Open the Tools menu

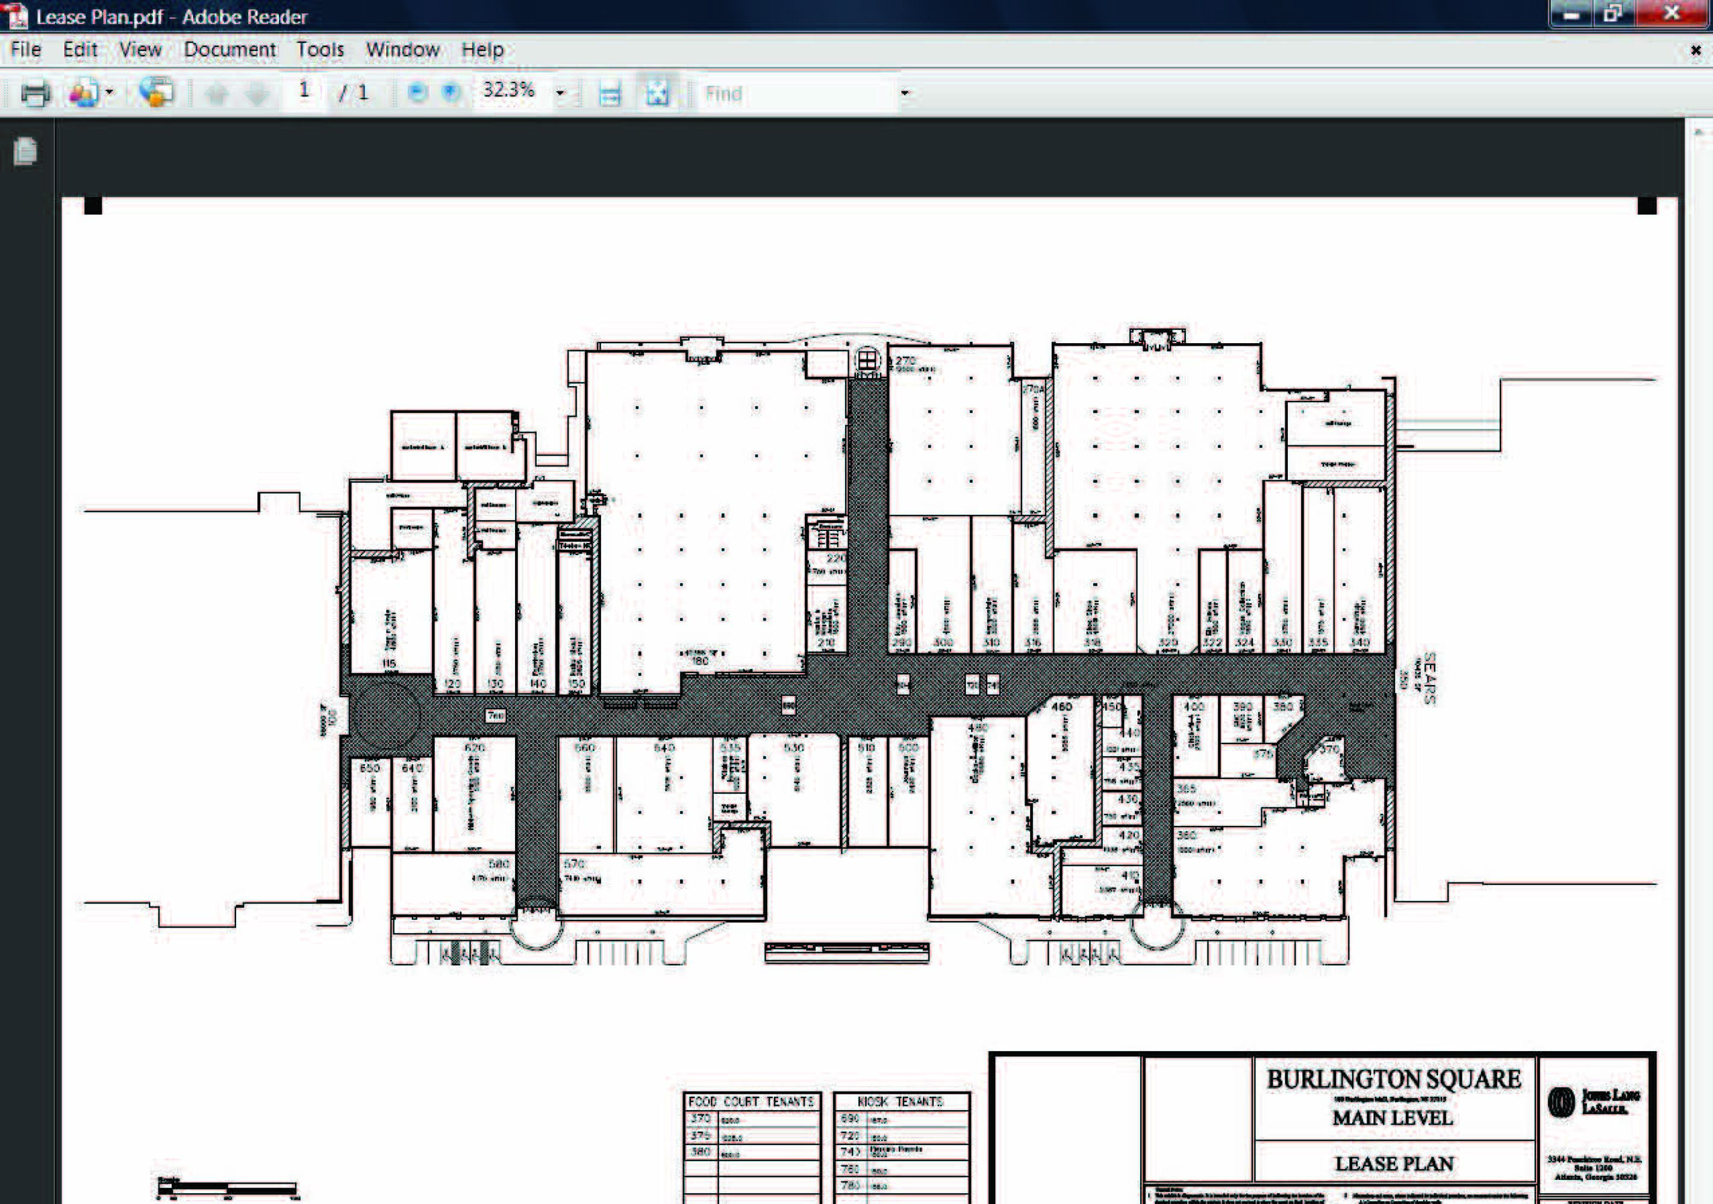pyautogui.click(x=320, y=50)
